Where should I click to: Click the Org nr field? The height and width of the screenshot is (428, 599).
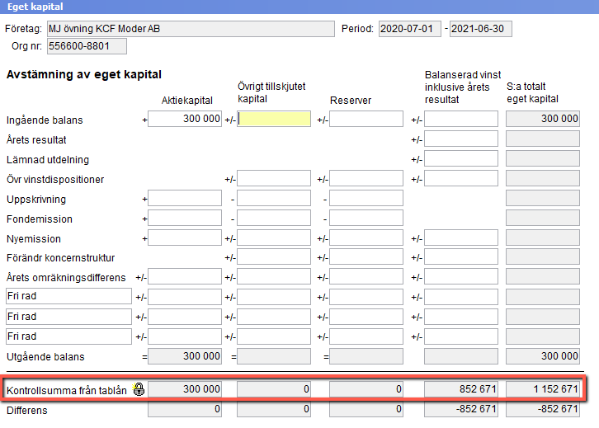[87, 46]
